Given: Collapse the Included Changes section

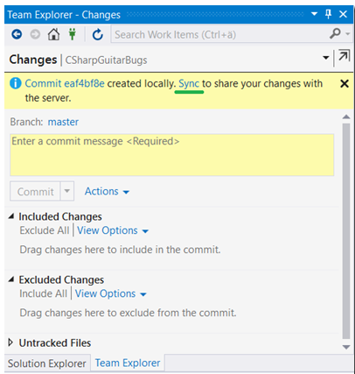Looking at the screenshot, I should point(11,216).
